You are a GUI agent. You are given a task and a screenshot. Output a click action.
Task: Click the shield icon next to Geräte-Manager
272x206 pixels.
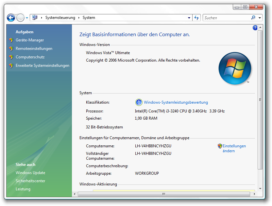click(11, 40)
